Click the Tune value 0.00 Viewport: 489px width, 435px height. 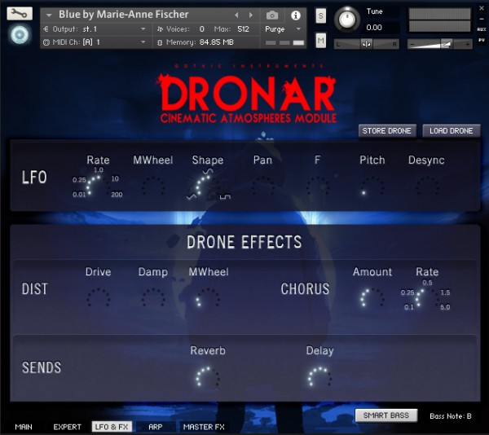tap(374, 28)
